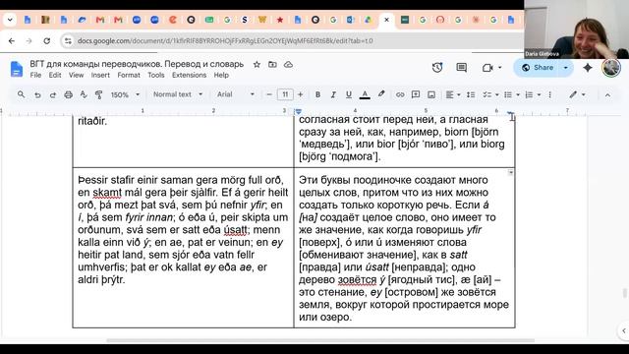Open the Help menu
The width and height of the screenshot is (629, 354).
point(221,75)
